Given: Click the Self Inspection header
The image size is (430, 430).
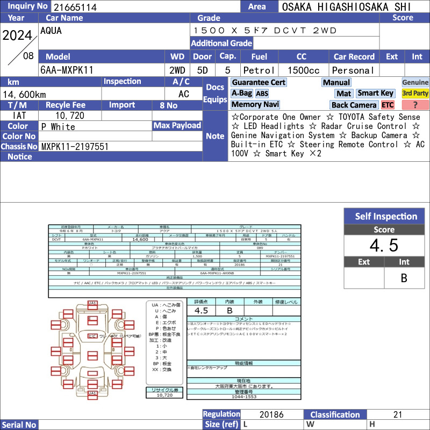Looking at the screenshot, I should pyautogui.click(x=384, y=216).
